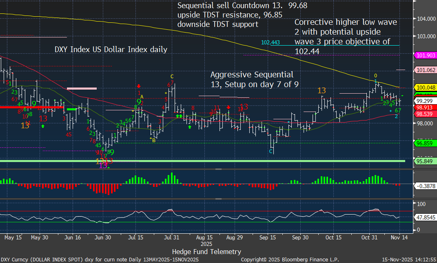
Task: Select the pink 101.062 price tag
Action: coord(425,70)
